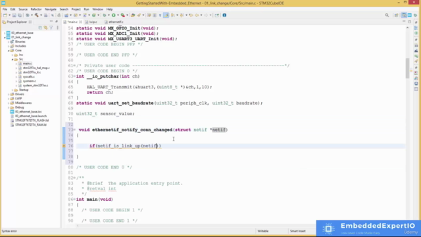Click the Next Annotation toolbar icon
The image size is (421, 237).
coord(172,15)
